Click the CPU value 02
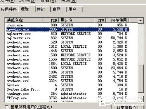This screenshot has width=146, height=109. click(100, 38)
